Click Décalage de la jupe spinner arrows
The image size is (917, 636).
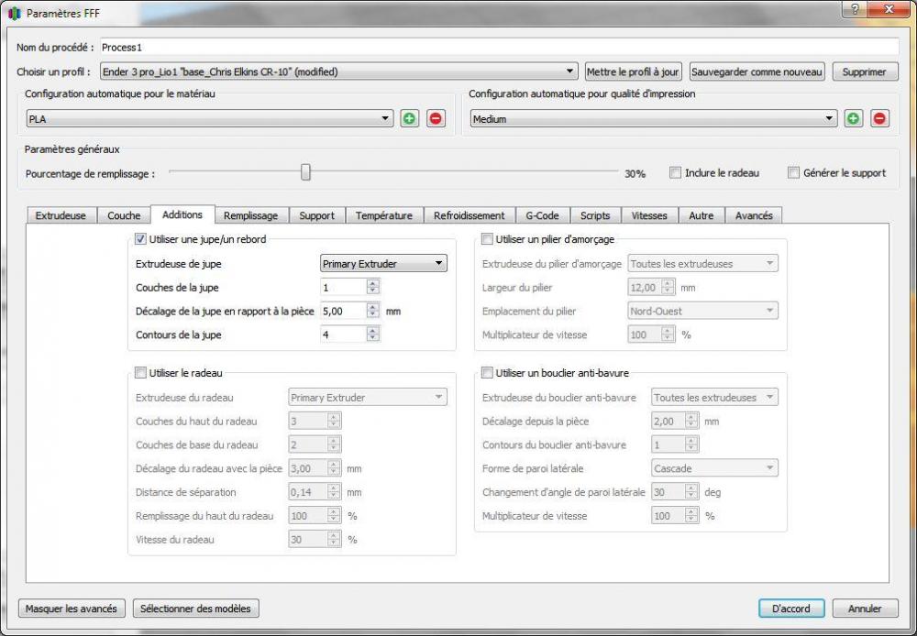373,311
